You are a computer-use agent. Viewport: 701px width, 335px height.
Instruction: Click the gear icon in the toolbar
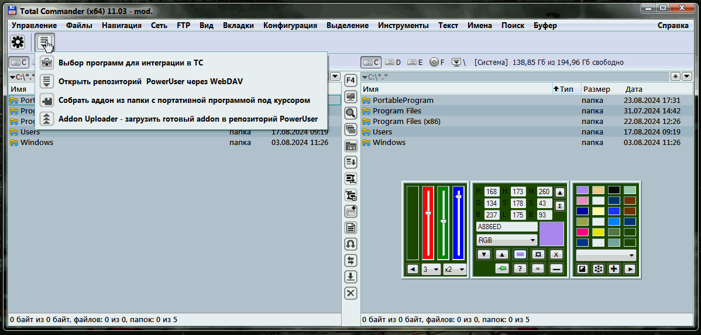tap(18, 42)
